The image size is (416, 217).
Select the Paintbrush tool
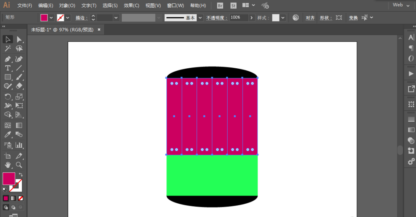pos(19,77)
